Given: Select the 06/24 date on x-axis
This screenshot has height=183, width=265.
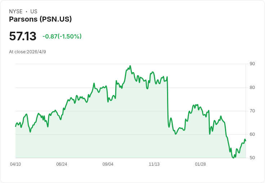Looking at the screenshot, I should 62,164.
